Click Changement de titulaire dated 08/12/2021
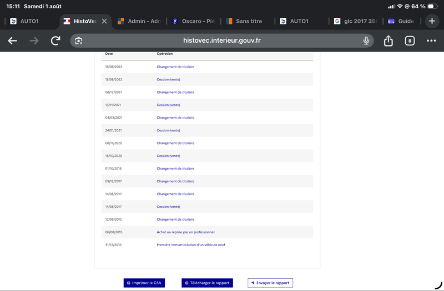Viewport: 444px width, 291px height. 175,92
